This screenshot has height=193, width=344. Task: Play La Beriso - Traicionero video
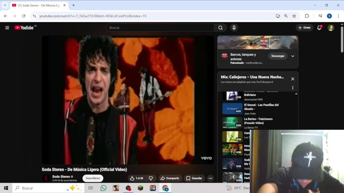point(258,121)
